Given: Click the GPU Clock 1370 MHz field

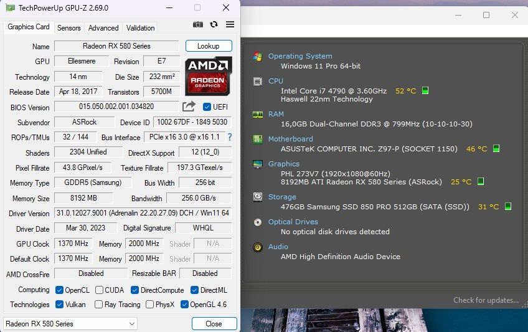Looking at the screenshot, I should [x=73, y=244].
